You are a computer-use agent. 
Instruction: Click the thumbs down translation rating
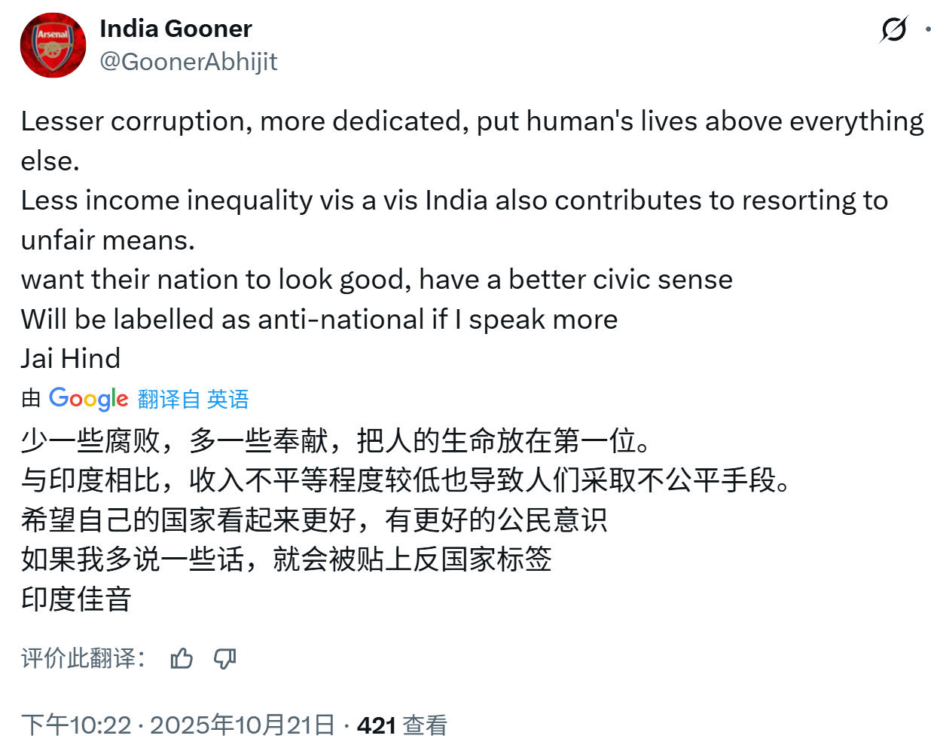(x=224, y=659)
